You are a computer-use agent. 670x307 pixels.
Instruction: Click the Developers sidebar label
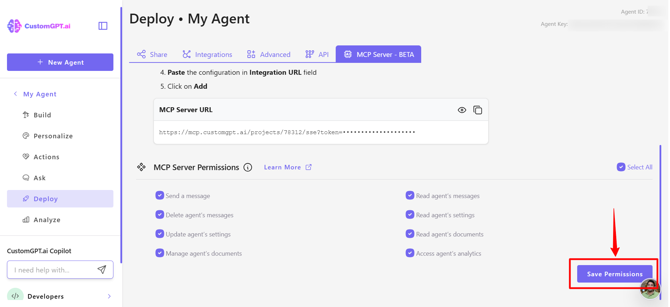click(46, 296)
